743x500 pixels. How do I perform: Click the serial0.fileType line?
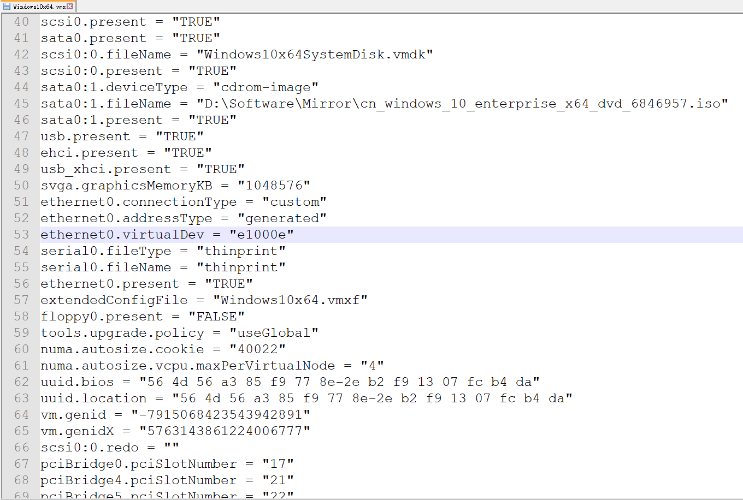tap(163, 251)
